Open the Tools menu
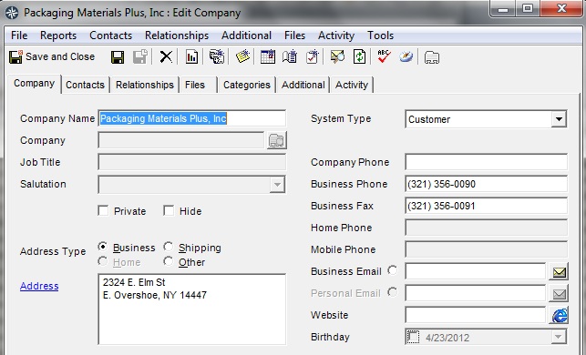 pyautogui.click(x=380, y=35)
